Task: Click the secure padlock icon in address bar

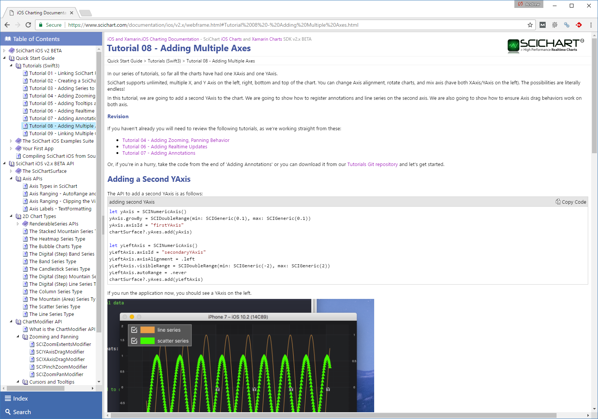Action: tap(41, 25)
